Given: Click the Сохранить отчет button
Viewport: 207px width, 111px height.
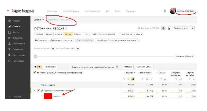Looking at the screenshot, I should coord(181,28).
